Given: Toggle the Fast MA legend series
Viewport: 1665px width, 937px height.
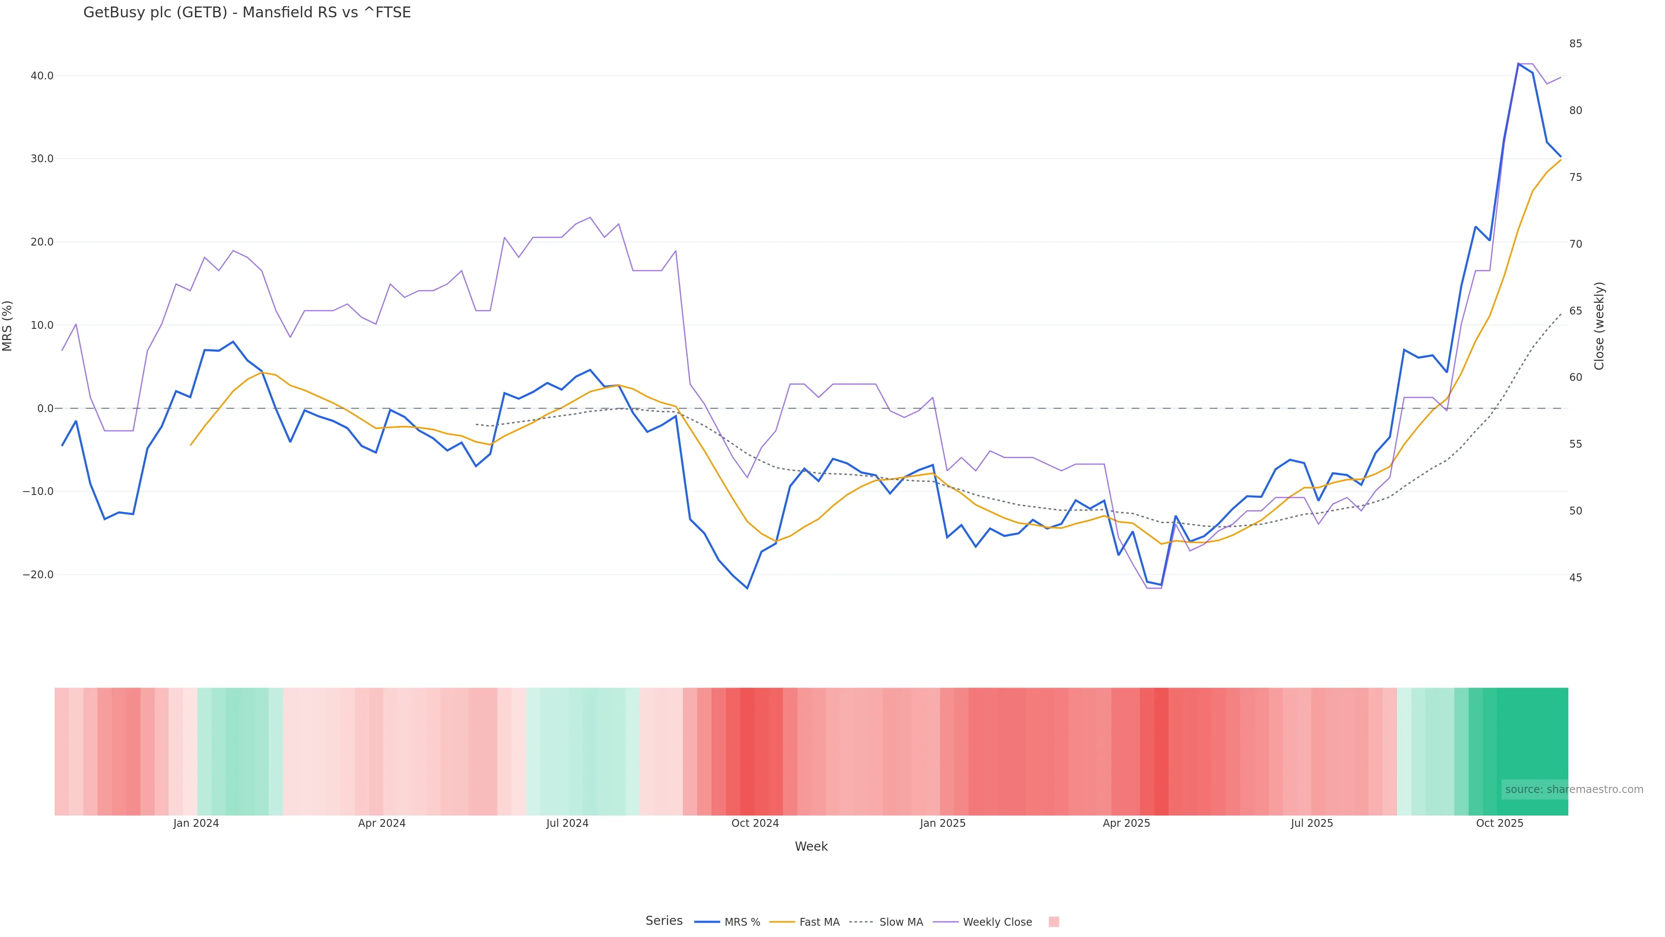Looking at the screenshot, I should click(x=819, y=922).
